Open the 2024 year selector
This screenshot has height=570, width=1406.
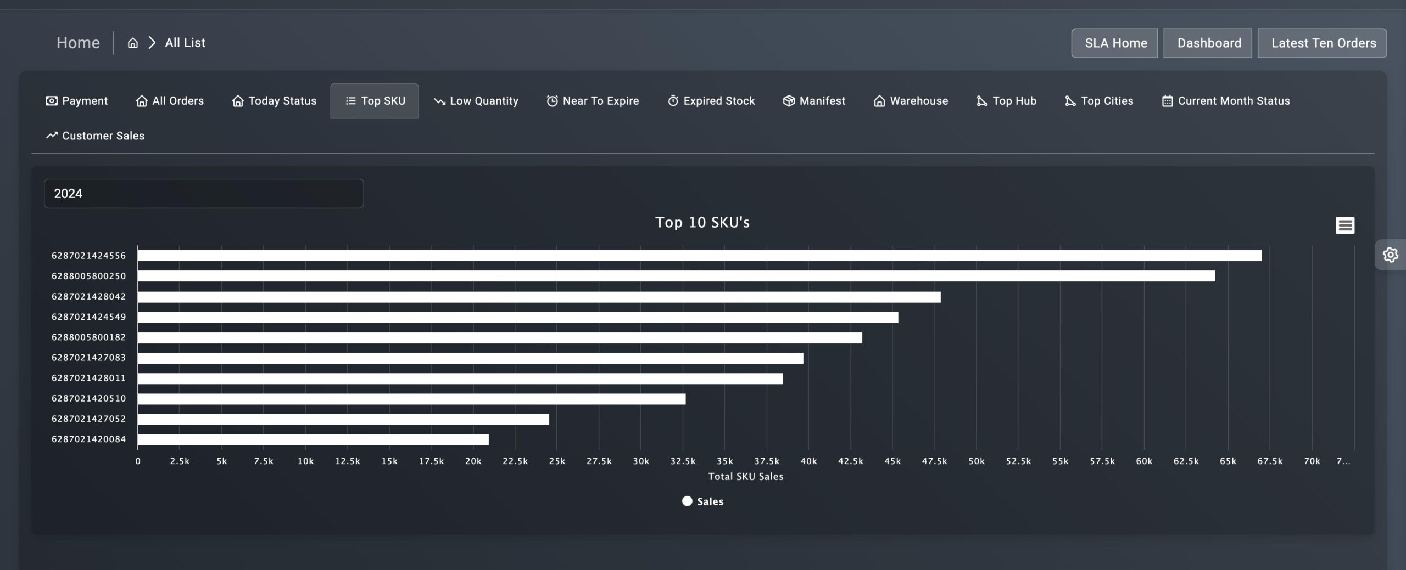[203, 193]
